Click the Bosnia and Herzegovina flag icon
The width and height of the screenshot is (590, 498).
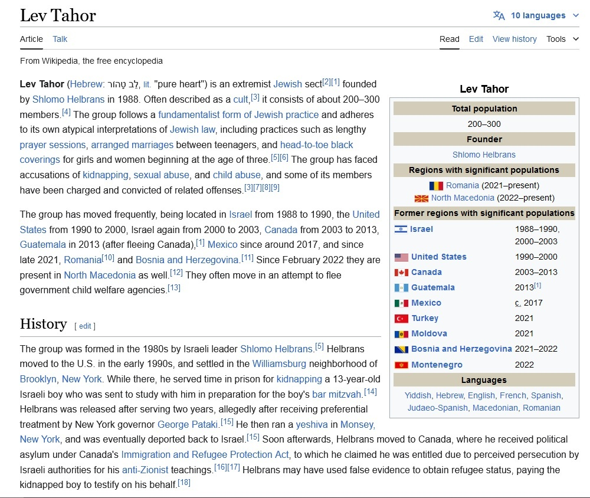[401, 349]
